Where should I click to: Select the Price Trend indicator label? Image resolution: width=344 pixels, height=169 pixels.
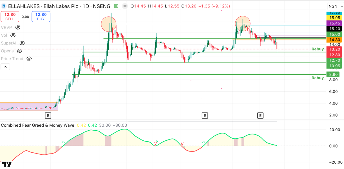[12, 58]
